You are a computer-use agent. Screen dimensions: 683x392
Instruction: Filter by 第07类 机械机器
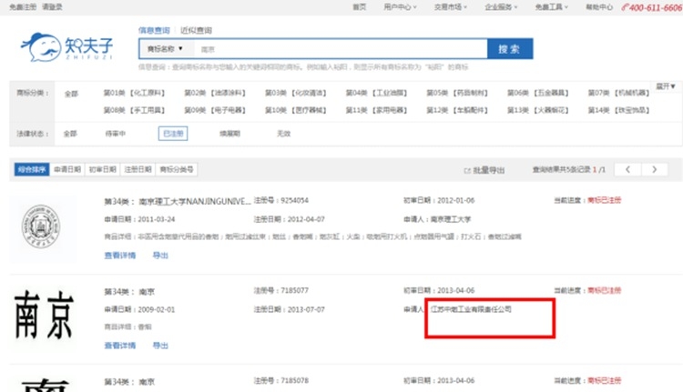[618, 93]
